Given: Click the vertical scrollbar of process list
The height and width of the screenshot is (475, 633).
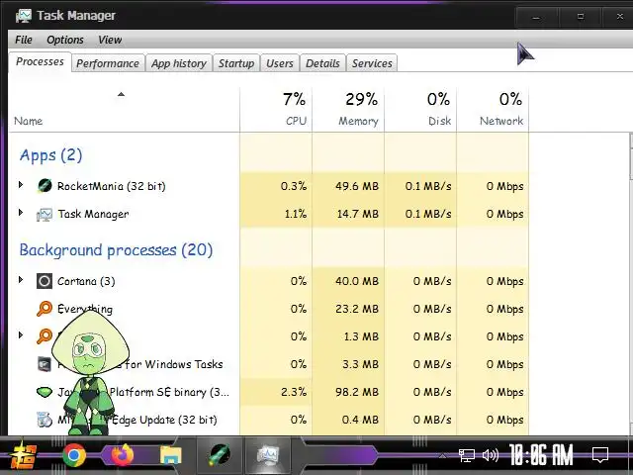Looking at the screenshot, I should [631, 284].
